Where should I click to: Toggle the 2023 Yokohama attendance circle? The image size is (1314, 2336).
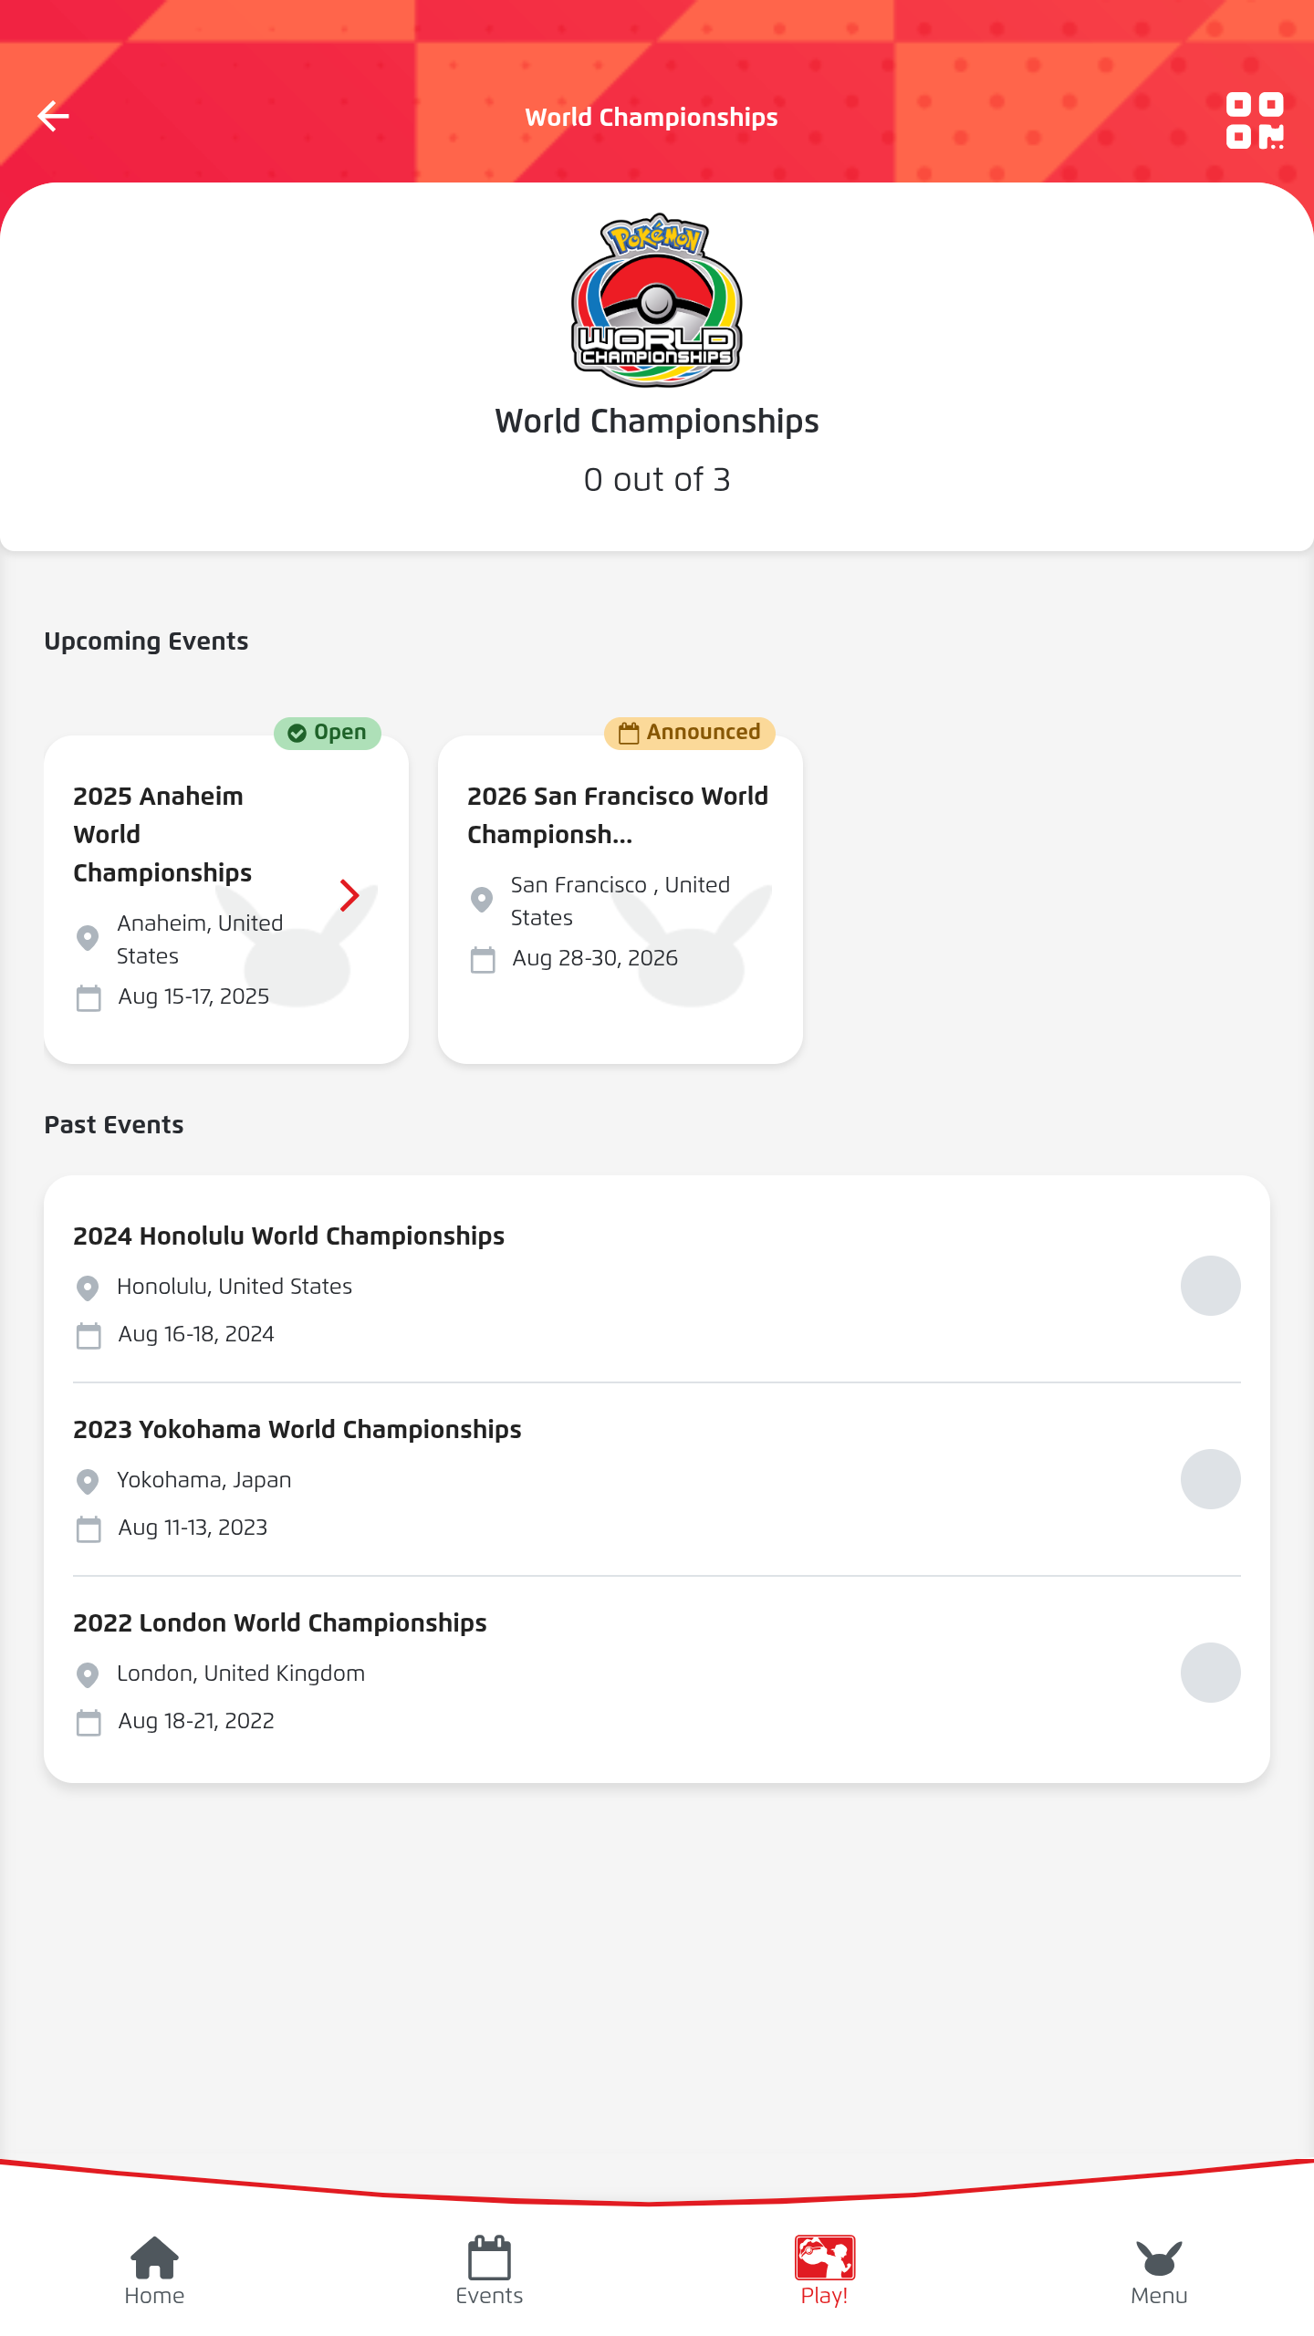pyautogui.click(x=1211, y=1479)
